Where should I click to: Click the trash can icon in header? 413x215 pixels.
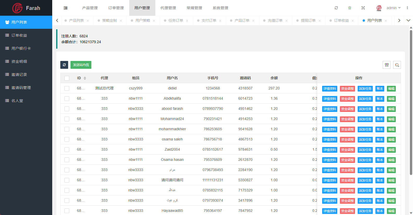[350, 8]
